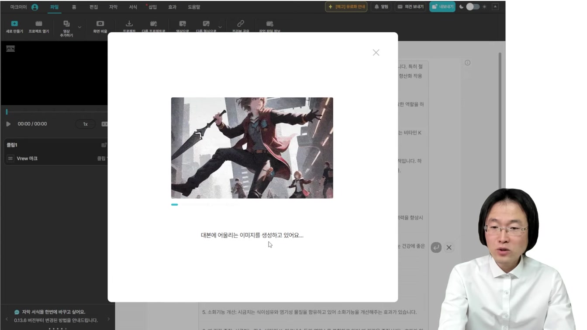587x330 pixels.
Task: Click the 작업 파일 정보 icon
Action: click(269, 24)
